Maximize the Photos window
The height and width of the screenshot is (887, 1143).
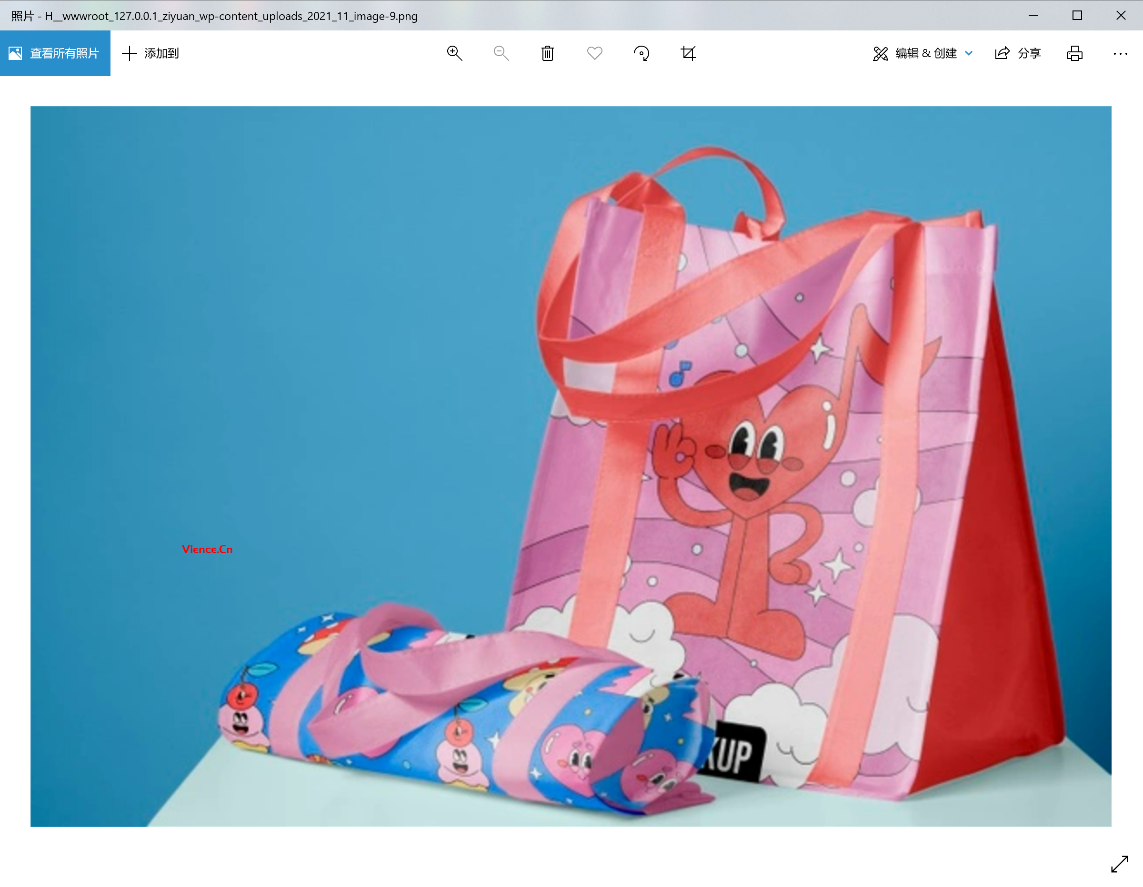pyautogui.click(x=1077, y=16)
